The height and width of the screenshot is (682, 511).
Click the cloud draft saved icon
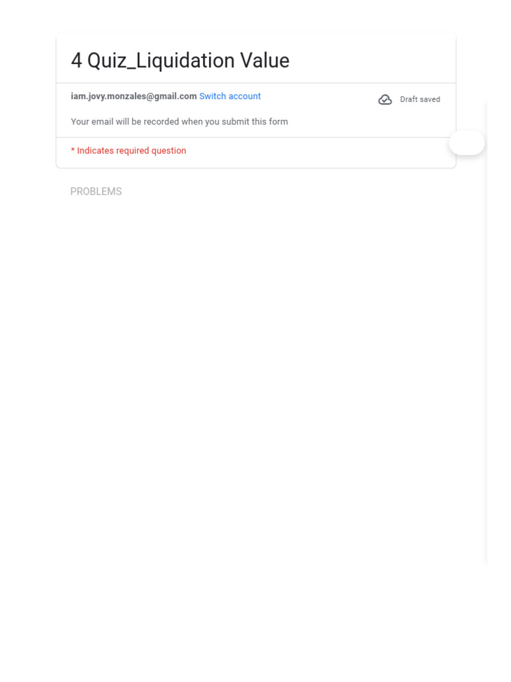[385, 100]
